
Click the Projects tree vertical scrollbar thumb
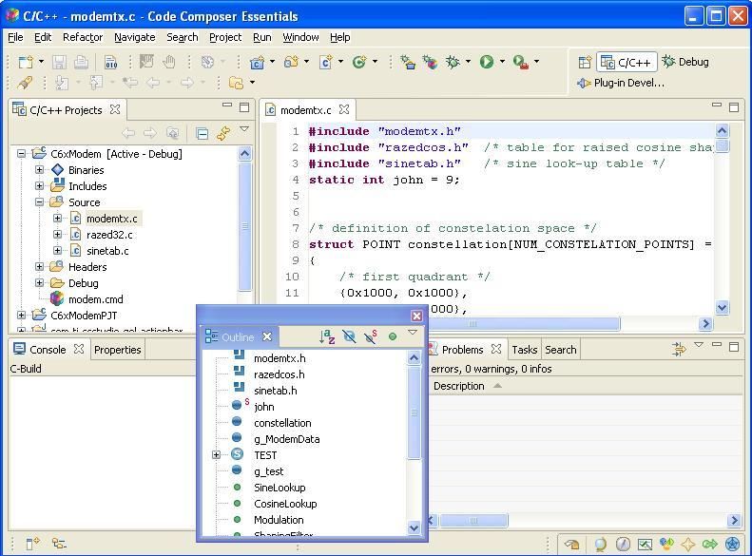pos(244,226)
